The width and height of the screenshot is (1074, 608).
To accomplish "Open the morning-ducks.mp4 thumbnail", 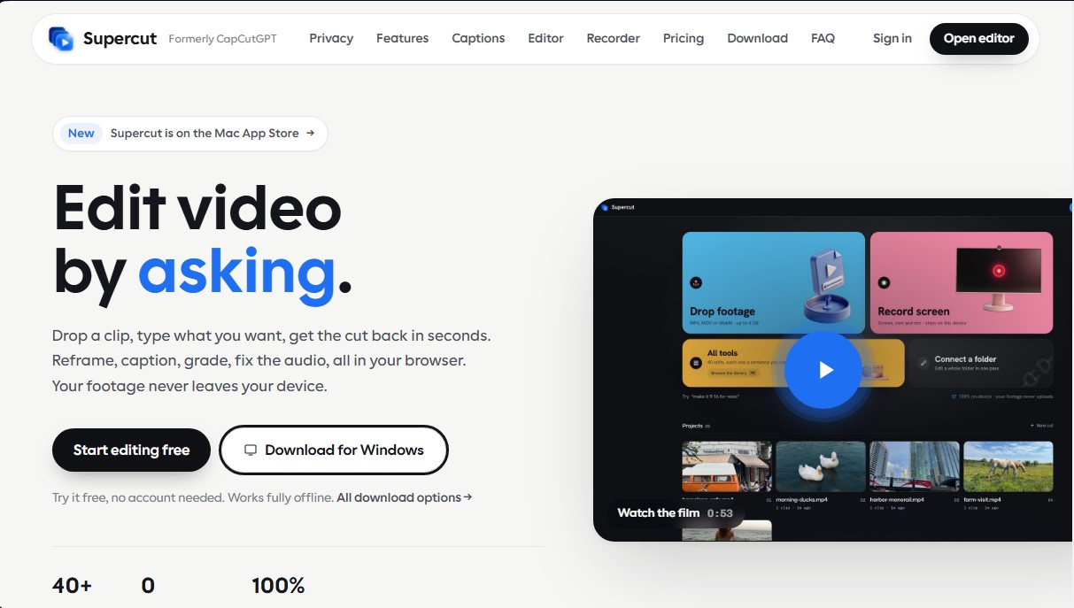I will [x=821, y=466].
